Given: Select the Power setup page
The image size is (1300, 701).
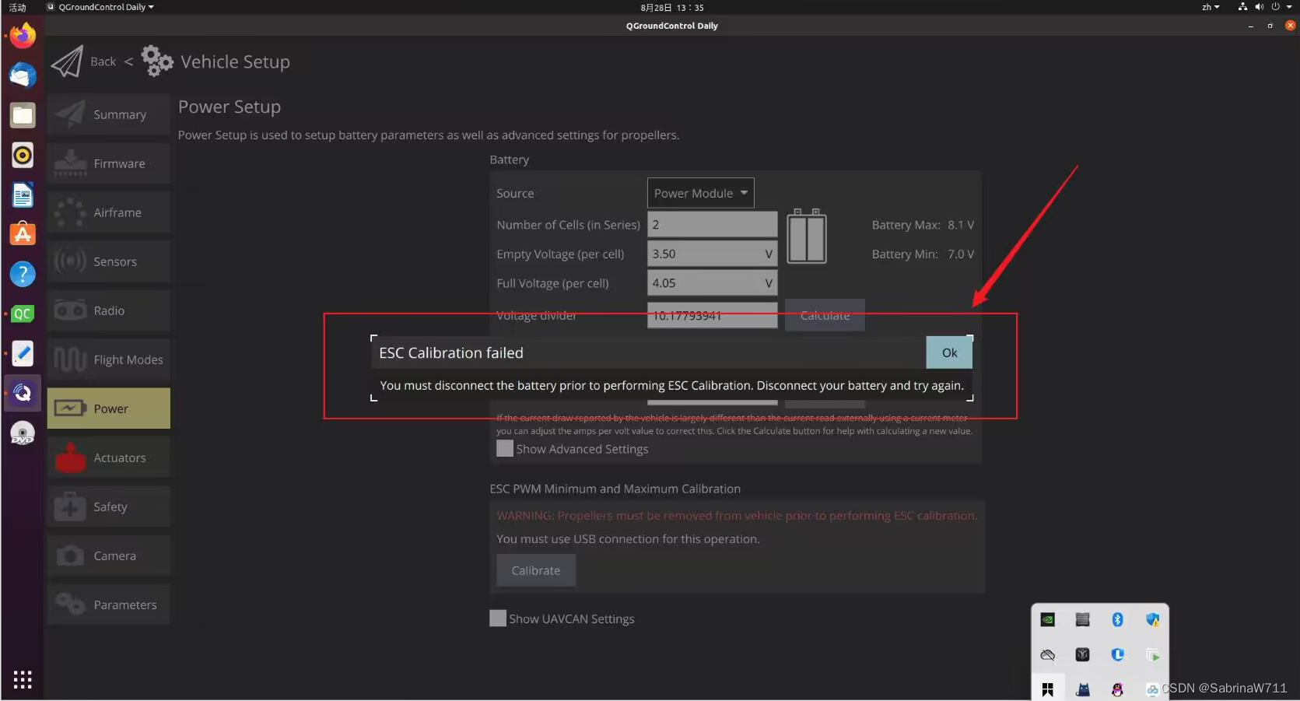Looking at the screenshot, I should click(109, 408).
